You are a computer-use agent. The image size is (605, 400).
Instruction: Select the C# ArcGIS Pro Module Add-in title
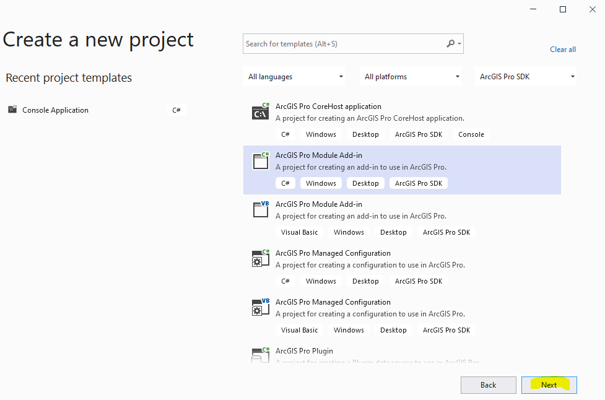pyautogui.click(x=319, y=155)
